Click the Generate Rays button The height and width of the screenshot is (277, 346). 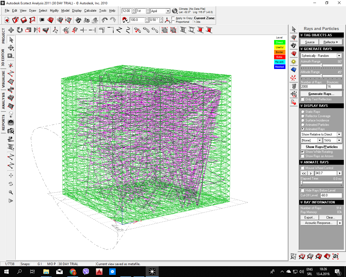tap(321, 94)
